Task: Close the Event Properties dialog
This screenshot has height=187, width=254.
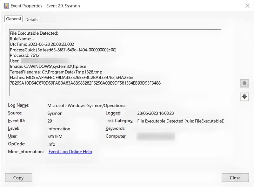Action: pos(235,178)
